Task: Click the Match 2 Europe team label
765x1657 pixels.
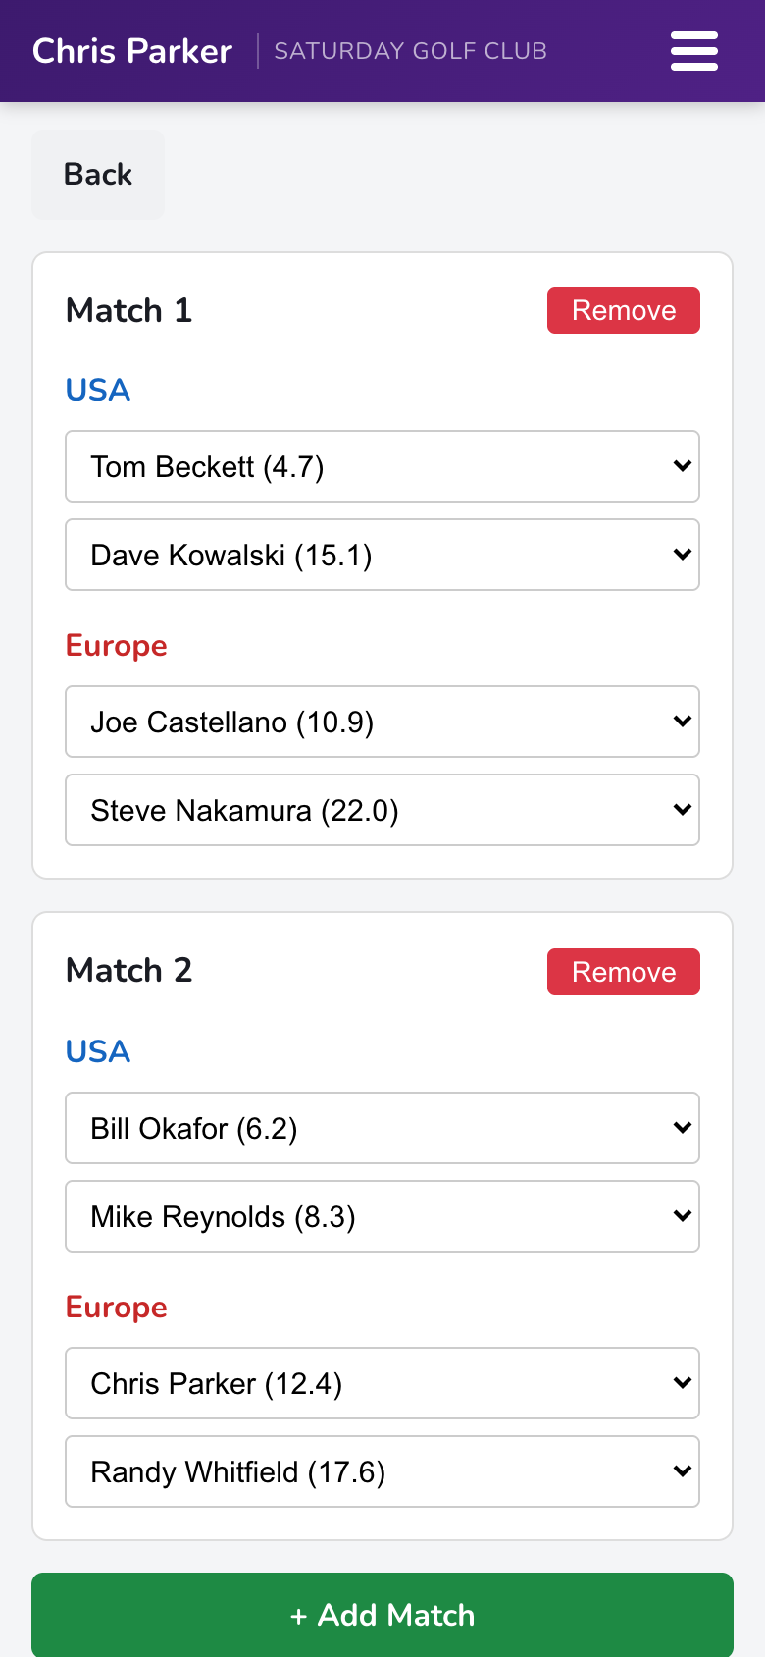Action: tap(117, 1308)
